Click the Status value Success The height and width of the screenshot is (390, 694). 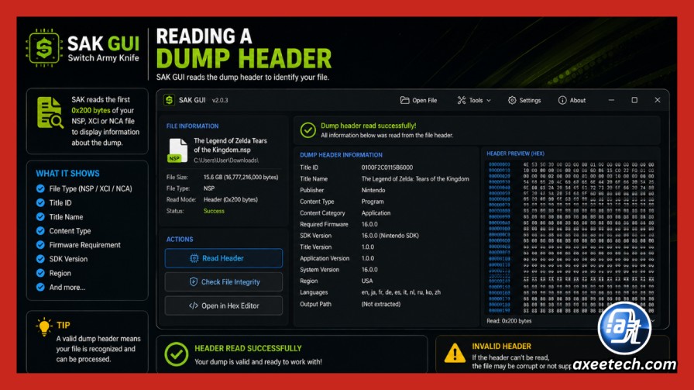[x=214, y=211]
